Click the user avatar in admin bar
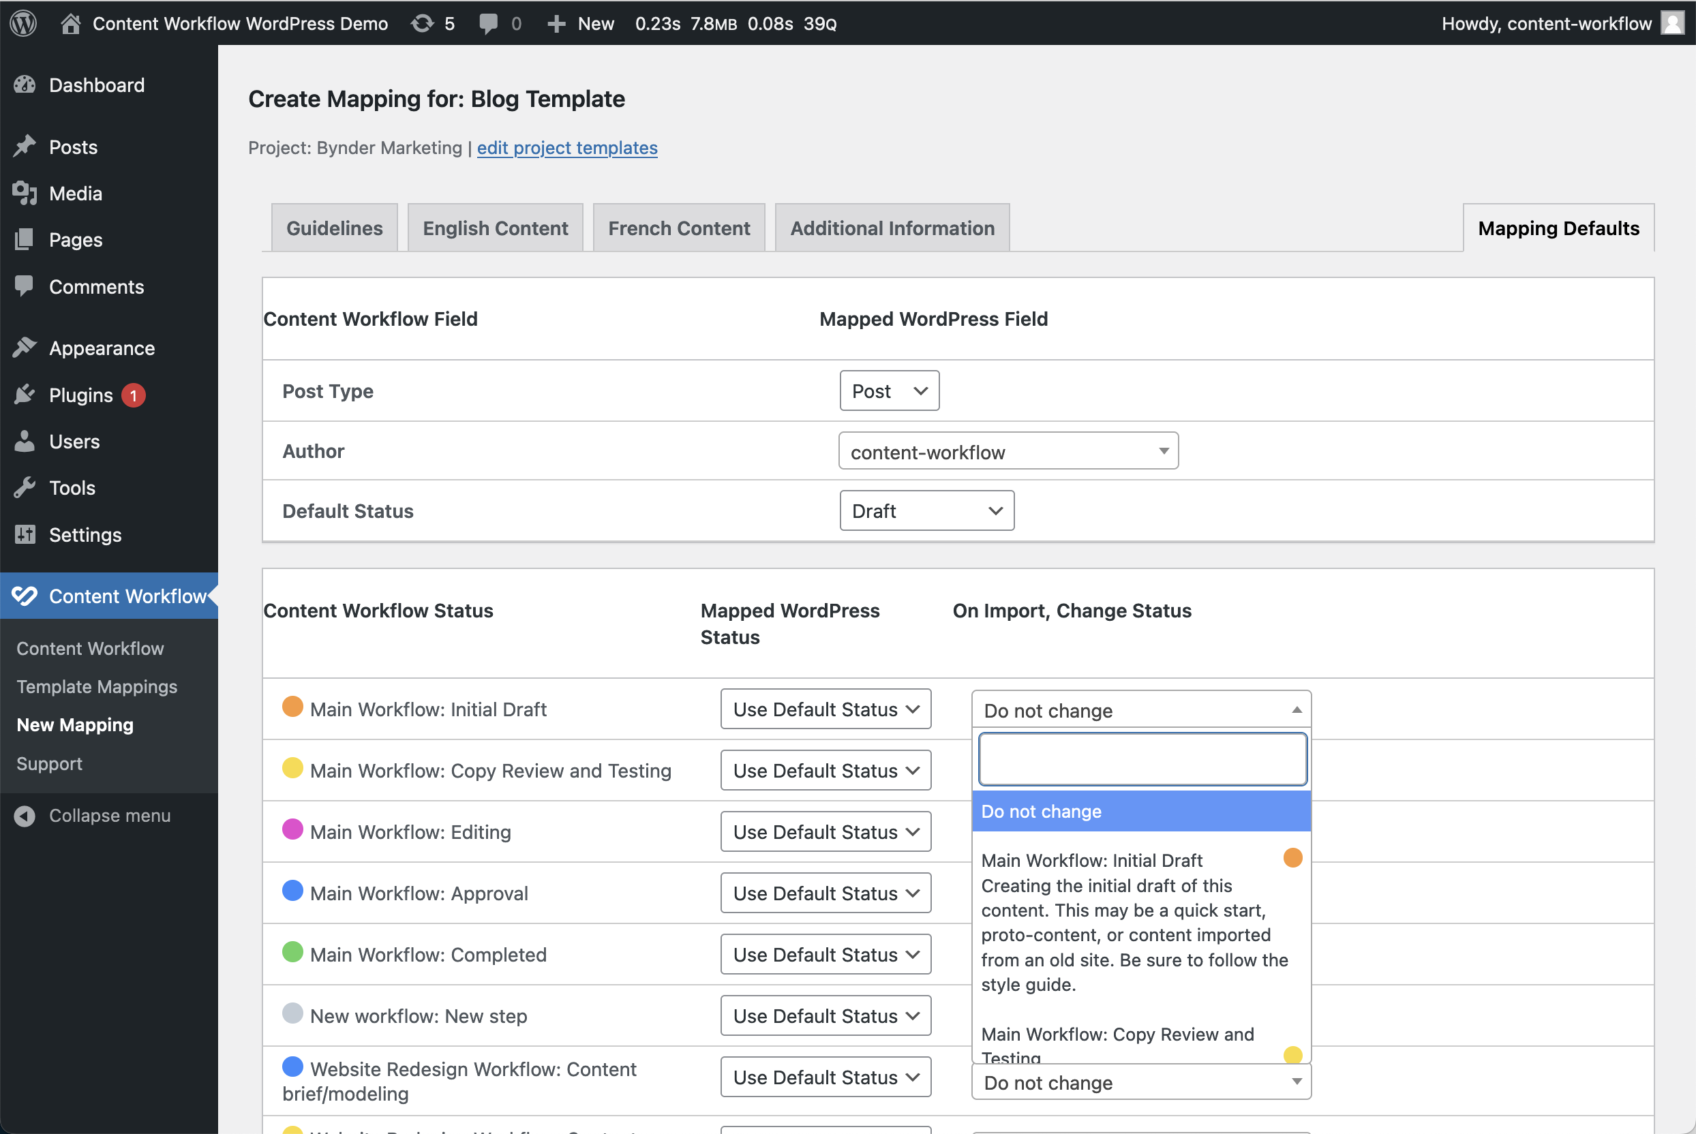 [x=1672, y=23]
